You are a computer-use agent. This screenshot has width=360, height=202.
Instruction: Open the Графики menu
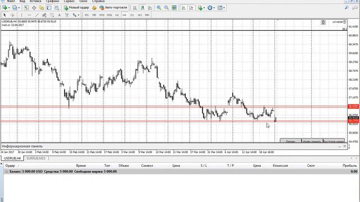tap(52, 1)
